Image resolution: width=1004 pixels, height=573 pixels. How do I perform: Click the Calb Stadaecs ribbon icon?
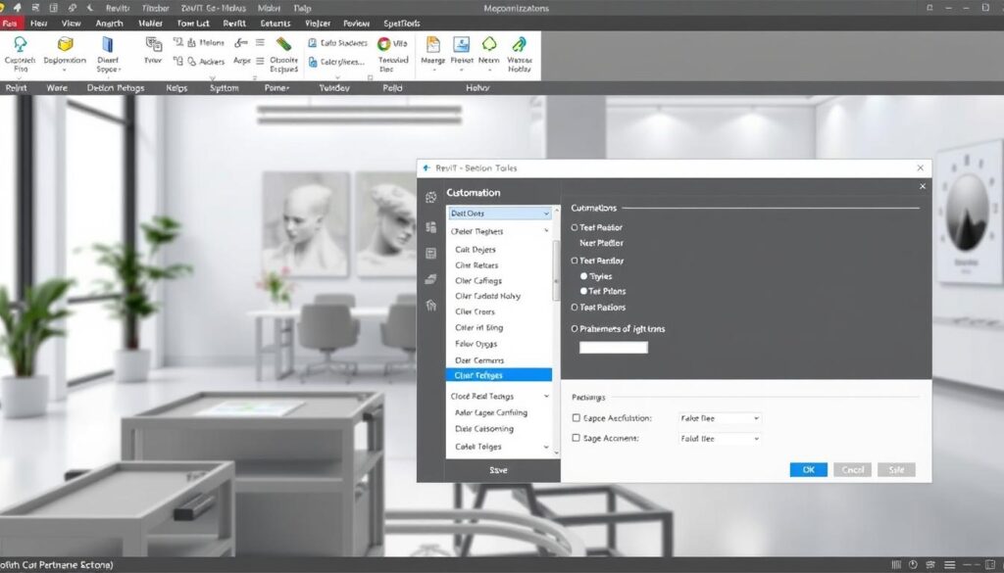(x=313, y=43)
